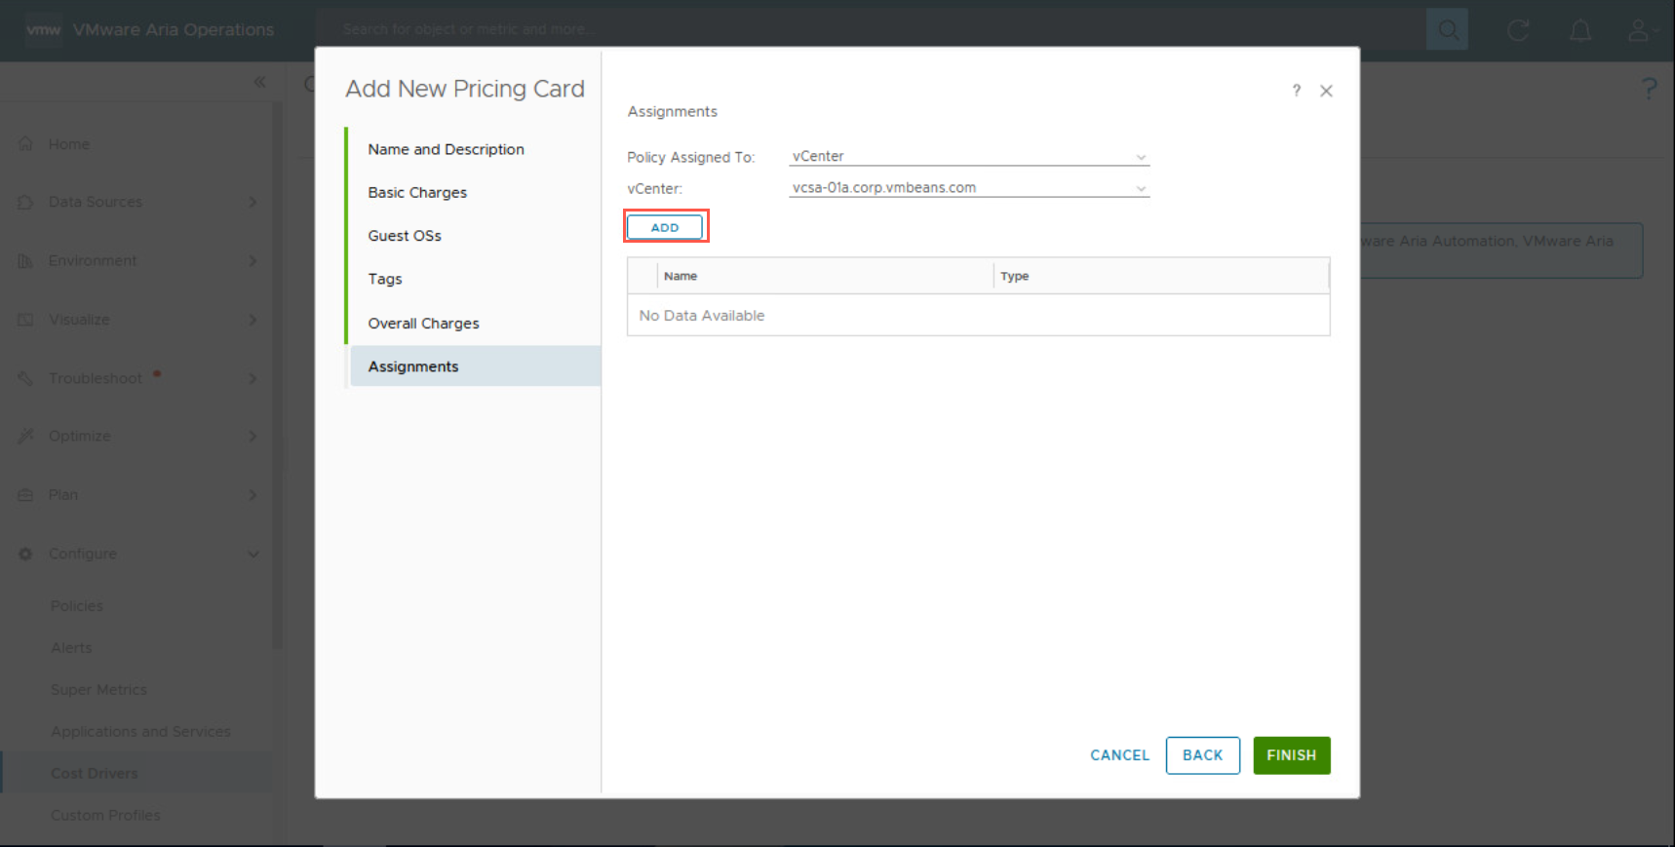Open the vCenter selection dropdown

968,188
